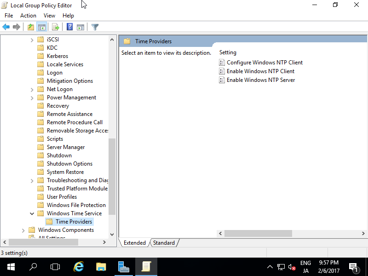Open the Action menu
Screen dimensions: 368x276
(28, 15)
